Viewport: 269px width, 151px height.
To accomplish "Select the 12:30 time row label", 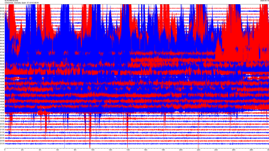I will coord(2,81).
